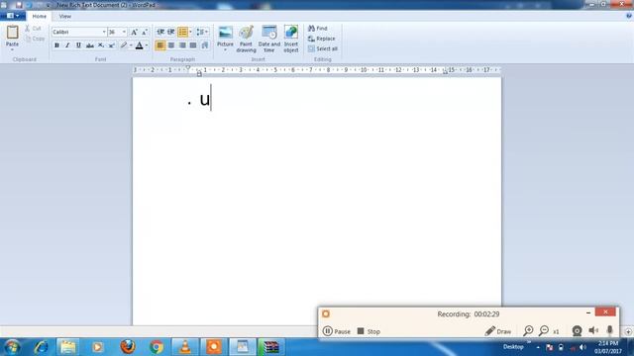Decrease paragraph indent
Screen dimensions: 634x356
(160, 32)
